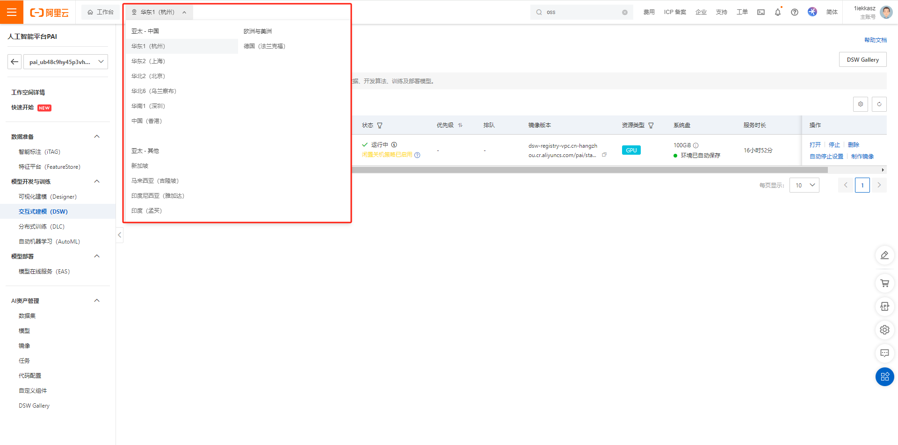This screenshot has height=445, width=898.
Task: Open the DSW Gallery button
Action: point(863,60)
